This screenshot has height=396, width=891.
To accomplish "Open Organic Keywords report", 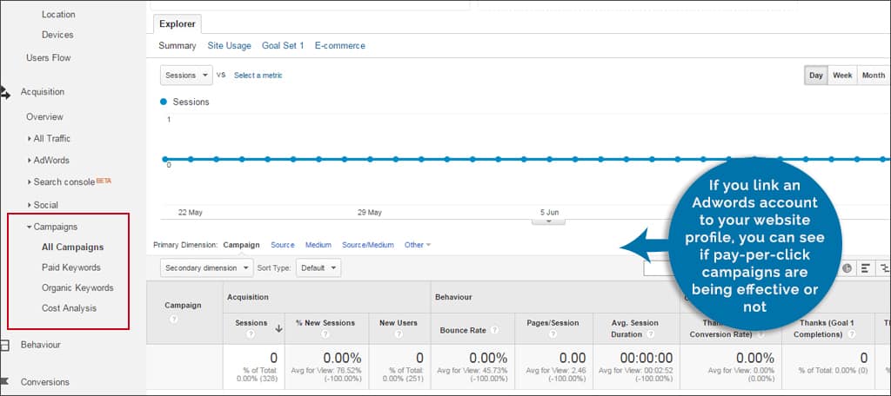I will [77, 287].
